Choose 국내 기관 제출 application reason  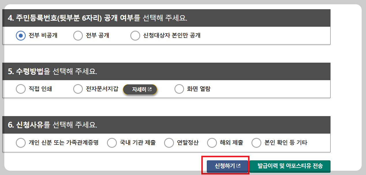tap(112, 143)
